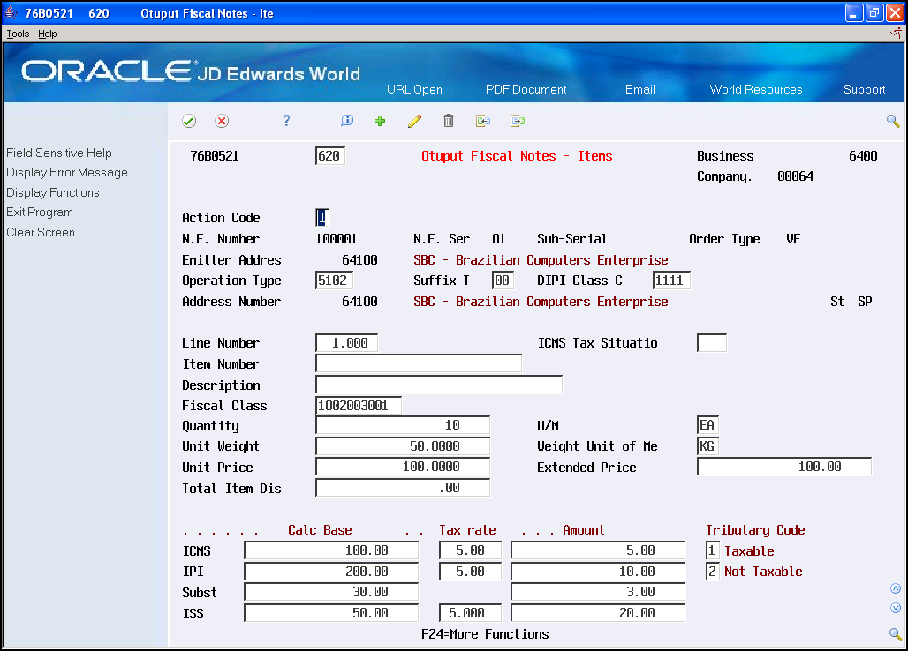The height and width of the screenshot is (651, 908).
Task: Click the ISS Tax rate field
Action: [x=470, y=613]
